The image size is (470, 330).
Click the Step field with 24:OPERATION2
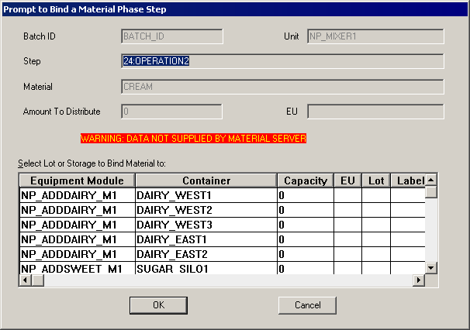pyautogui.click(x=282, y=61)
